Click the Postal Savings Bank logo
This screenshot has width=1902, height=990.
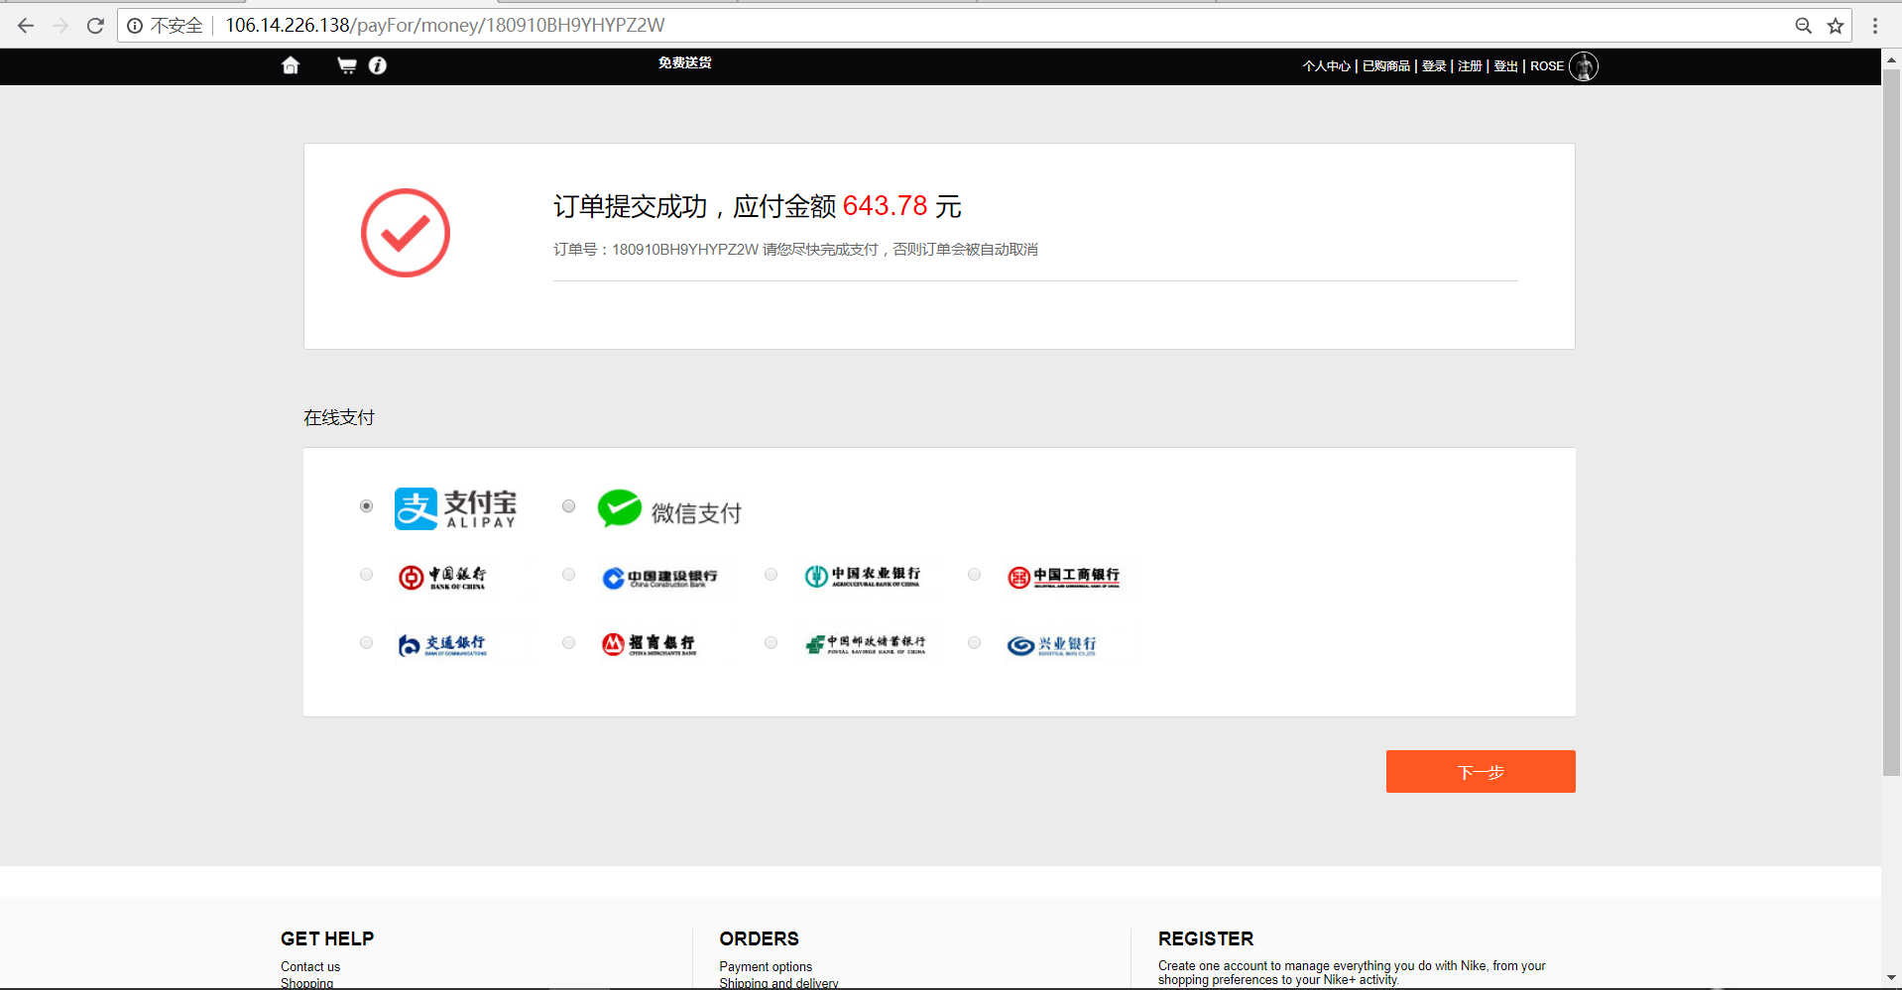(866, 645)
